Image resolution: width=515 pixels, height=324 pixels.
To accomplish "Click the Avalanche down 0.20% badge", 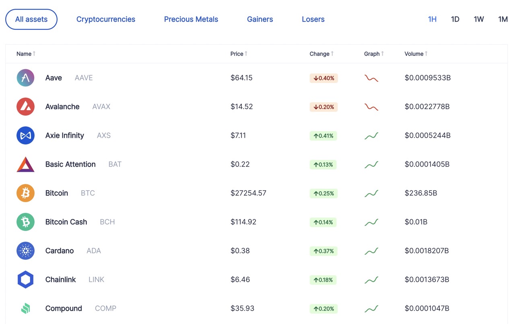I will 324,107.
